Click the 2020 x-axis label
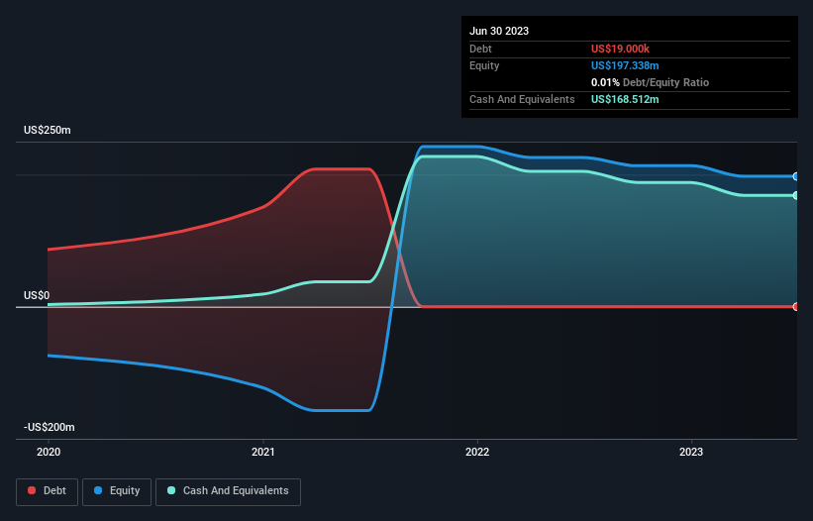The image size is (813, 521). coord(49,452)
